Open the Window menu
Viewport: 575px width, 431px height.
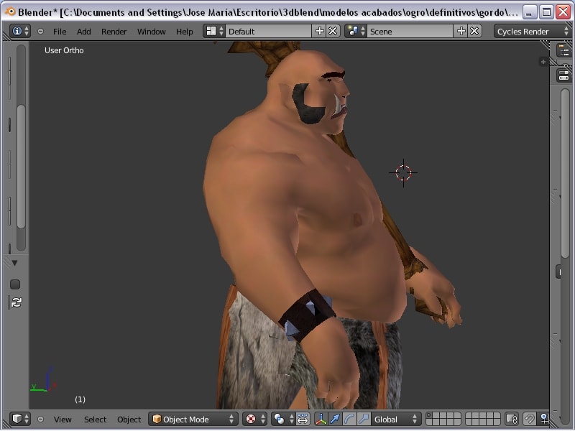point(151,32)
